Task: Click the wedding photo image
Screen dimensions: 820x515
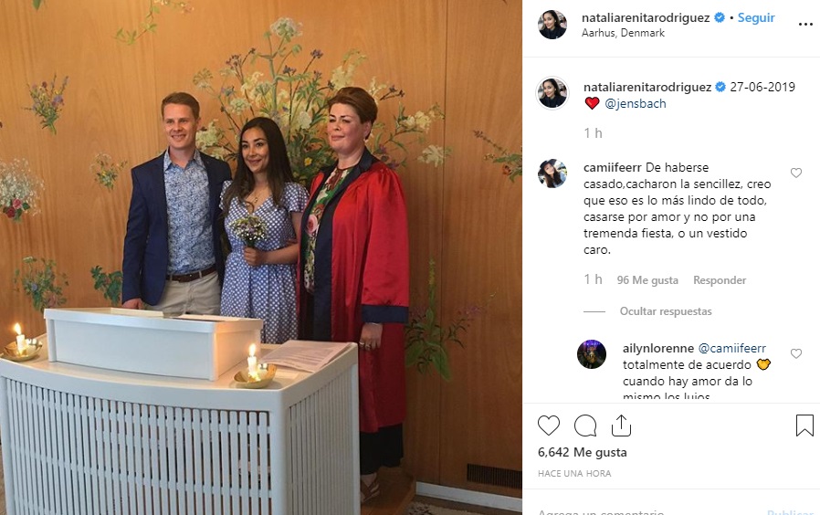Action: (261, 257)
